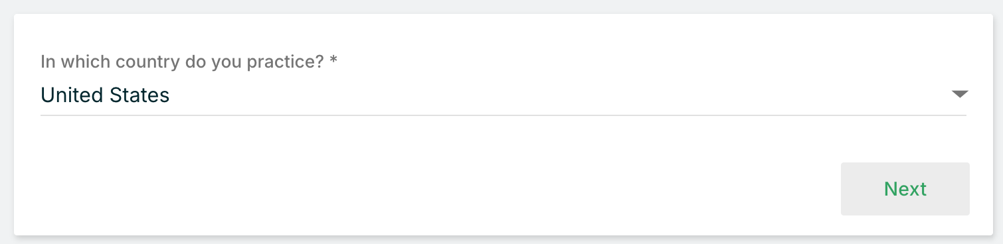This screenshot has height=244, width=1003.
Task: Click the selected value United States
Action: 105,95
